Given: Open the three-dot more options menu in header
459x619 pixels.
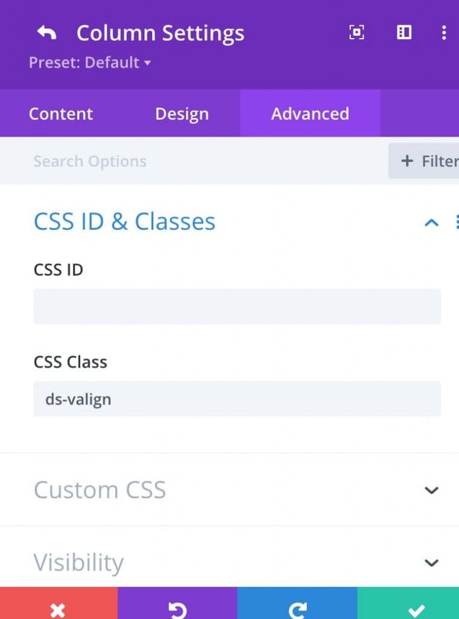Looking at the screenshot, I should [x=444, y=33].
